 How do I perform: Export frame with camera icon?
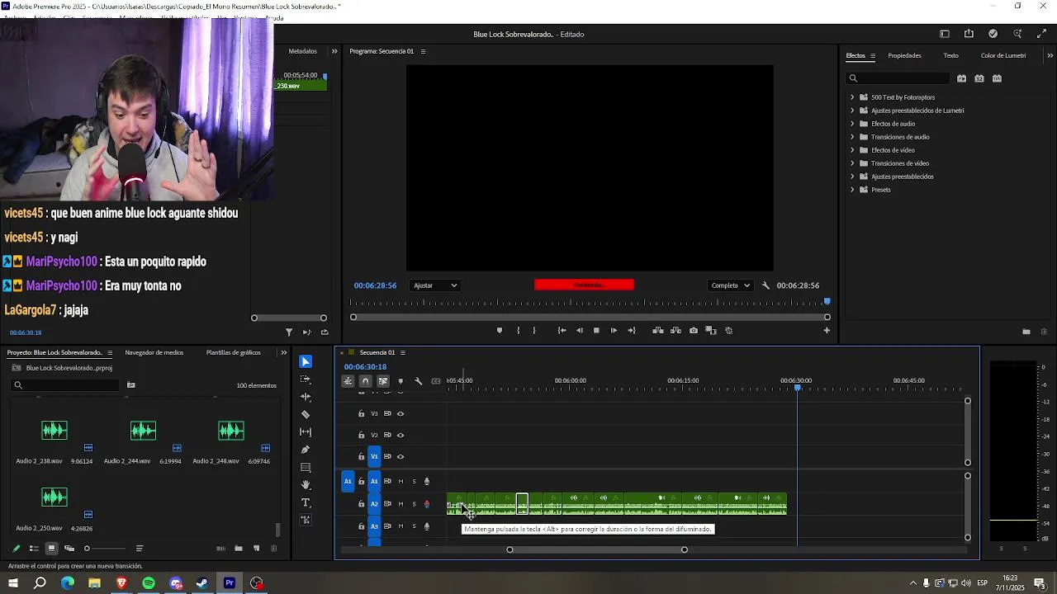(694, 331)
